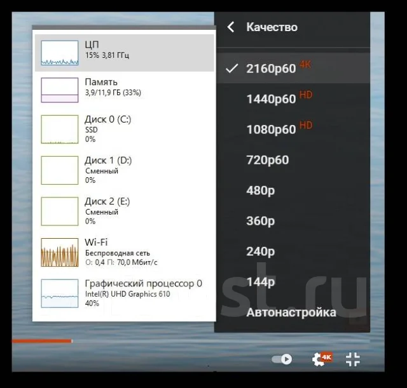Set quality to 360p
407x388 pixels.
[293, 220]
